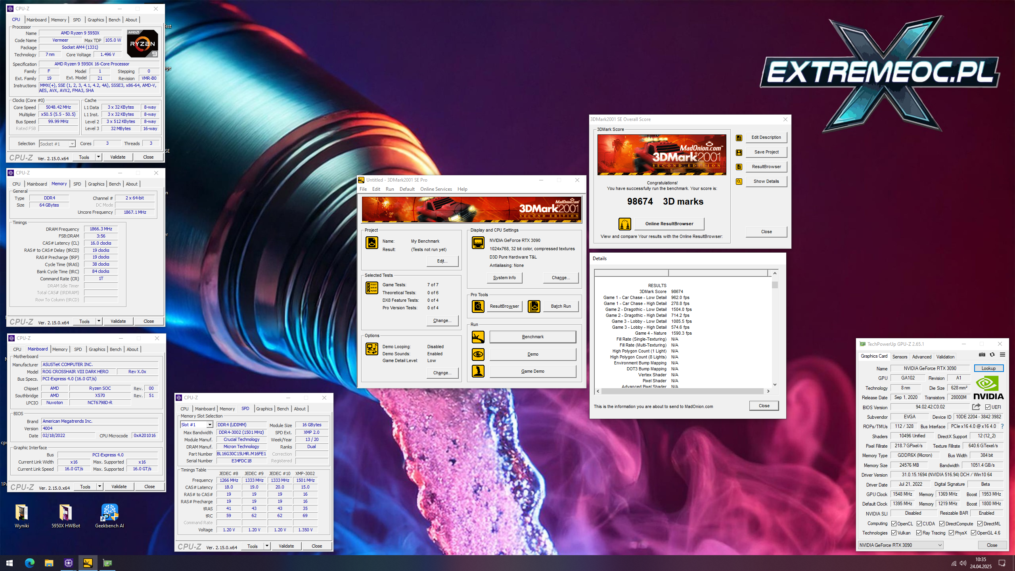Click Close button in Details window
Image resolution: width=1015 pixels, height=571 pixels.
pos(764,406)
